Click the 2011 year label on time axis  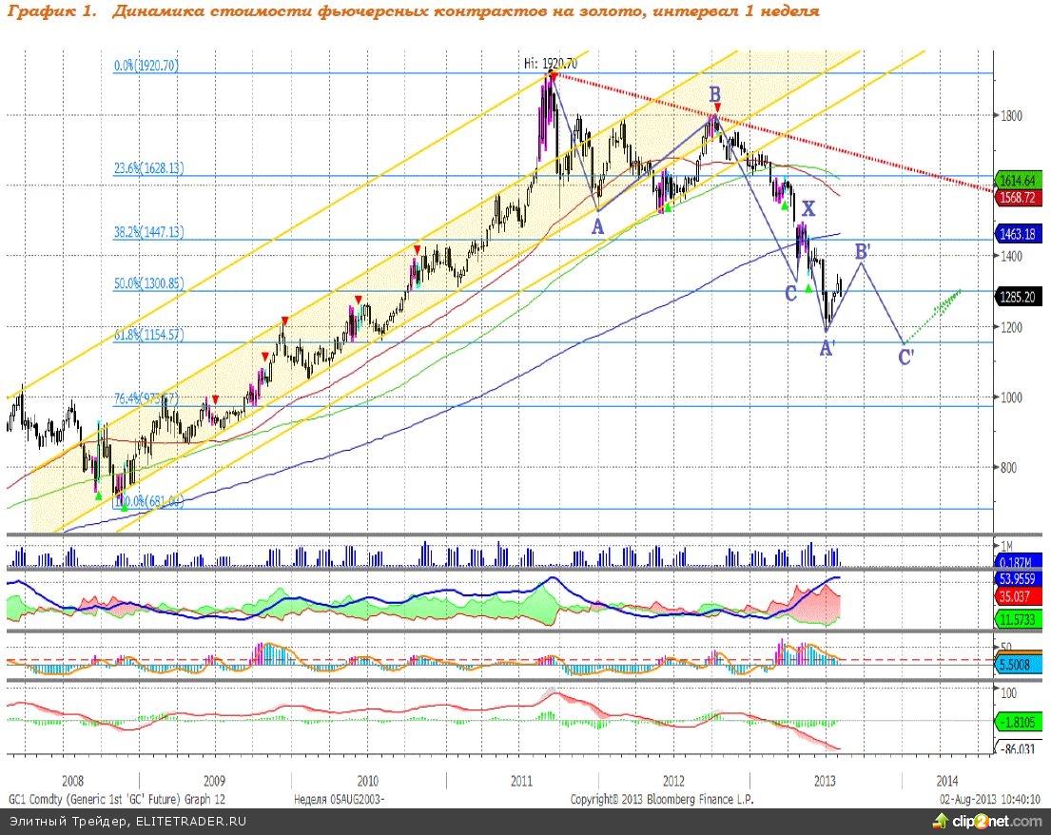click(x=520, y=780)
